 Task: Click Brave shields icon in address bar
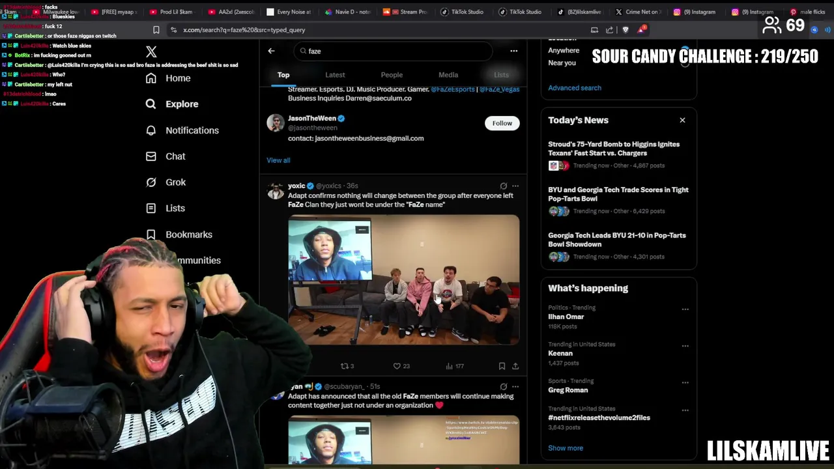pos(625,30)
